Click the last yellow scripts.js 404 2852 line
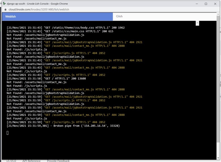Viewport: 221px width, 162px height. point(56,122)
